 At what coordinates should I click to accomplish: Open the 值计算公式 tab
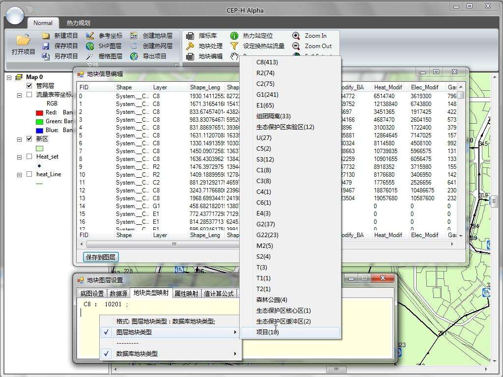point(219,294)
